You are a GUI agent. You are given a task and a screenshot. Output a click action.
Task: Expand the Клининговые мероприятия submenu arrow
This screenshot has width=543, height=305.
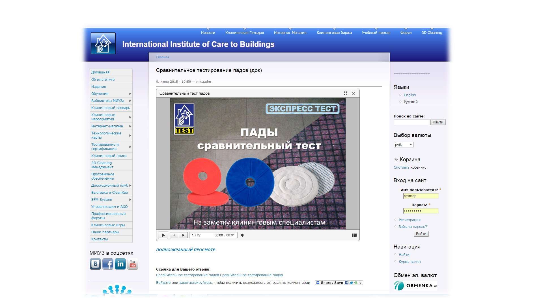pos(130,117)
